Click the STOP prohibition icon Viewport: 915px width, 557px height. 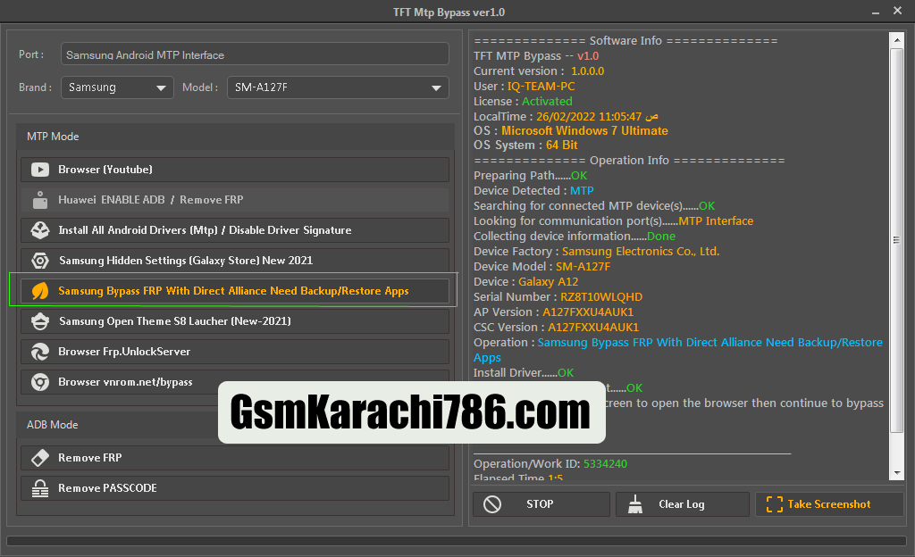click(492, 504)
